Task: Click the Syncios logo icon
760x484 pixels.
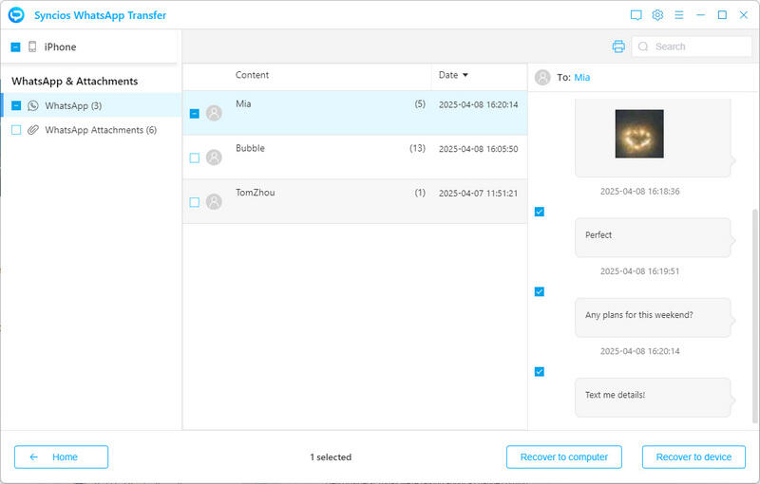Action: (16, 15)
